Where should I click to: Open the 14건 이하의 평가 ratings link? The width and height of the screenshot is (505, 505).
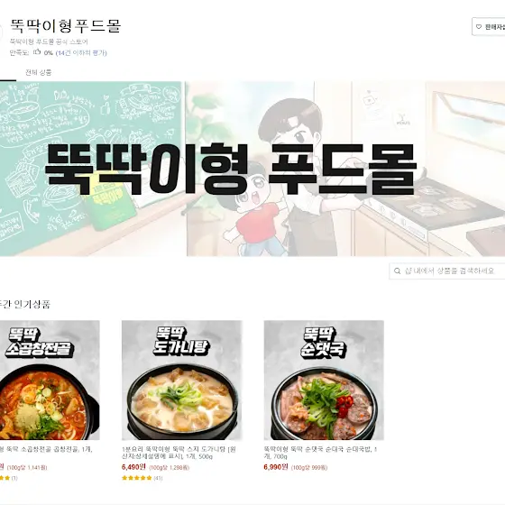click(x=81, y=53)
